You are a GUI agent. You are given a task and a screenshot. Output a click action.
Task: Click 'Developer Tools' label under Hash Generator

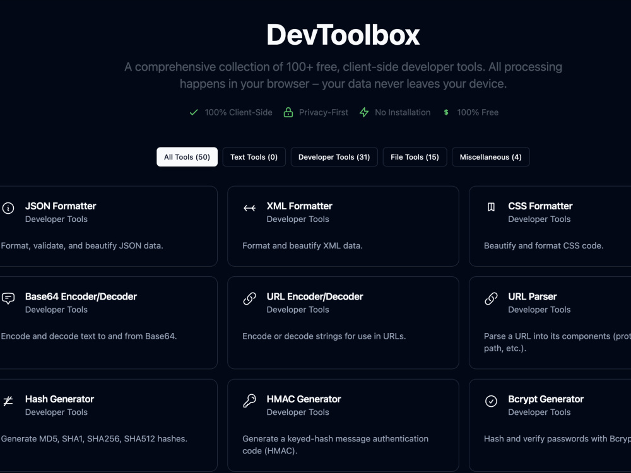[x=56, y=412]
